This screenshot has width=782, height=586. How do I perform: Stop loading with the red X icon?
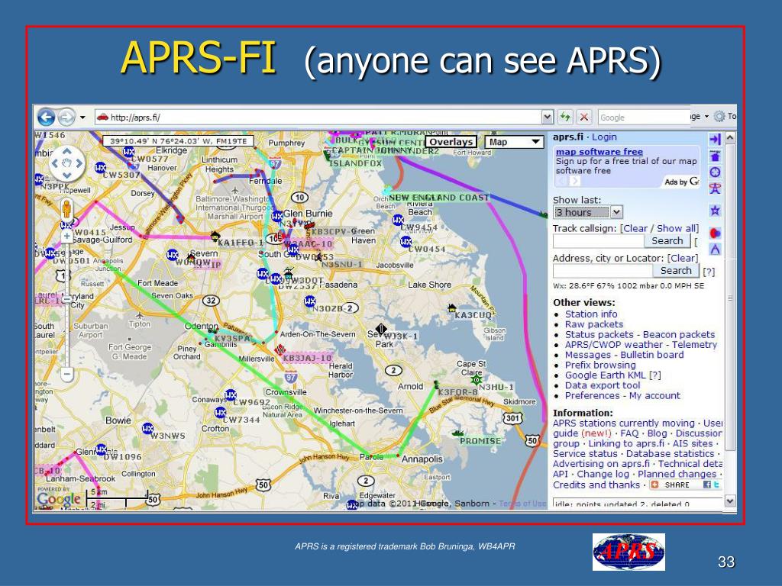point(583,118)
